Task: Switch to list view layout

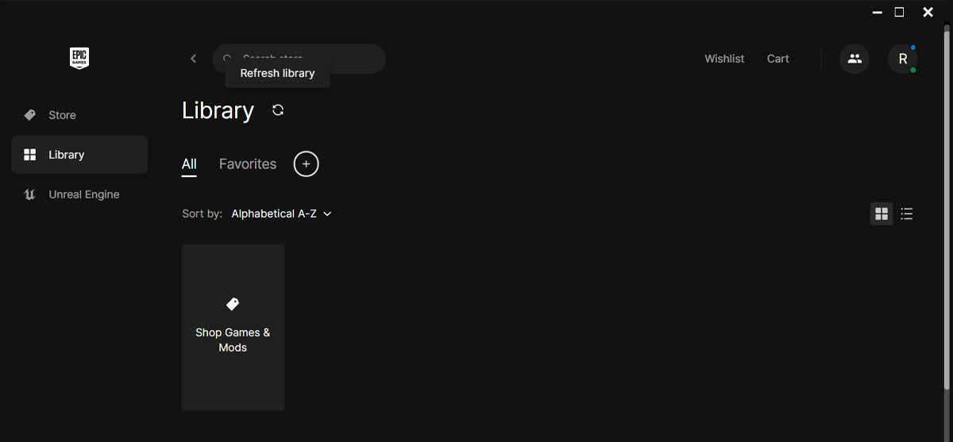Action: coord(907,213)
